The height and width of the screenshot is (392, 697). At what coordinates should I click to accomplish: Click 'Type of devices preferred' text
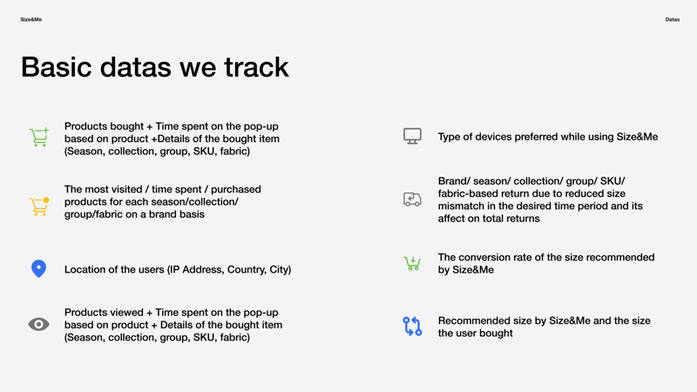coord(547,137)
